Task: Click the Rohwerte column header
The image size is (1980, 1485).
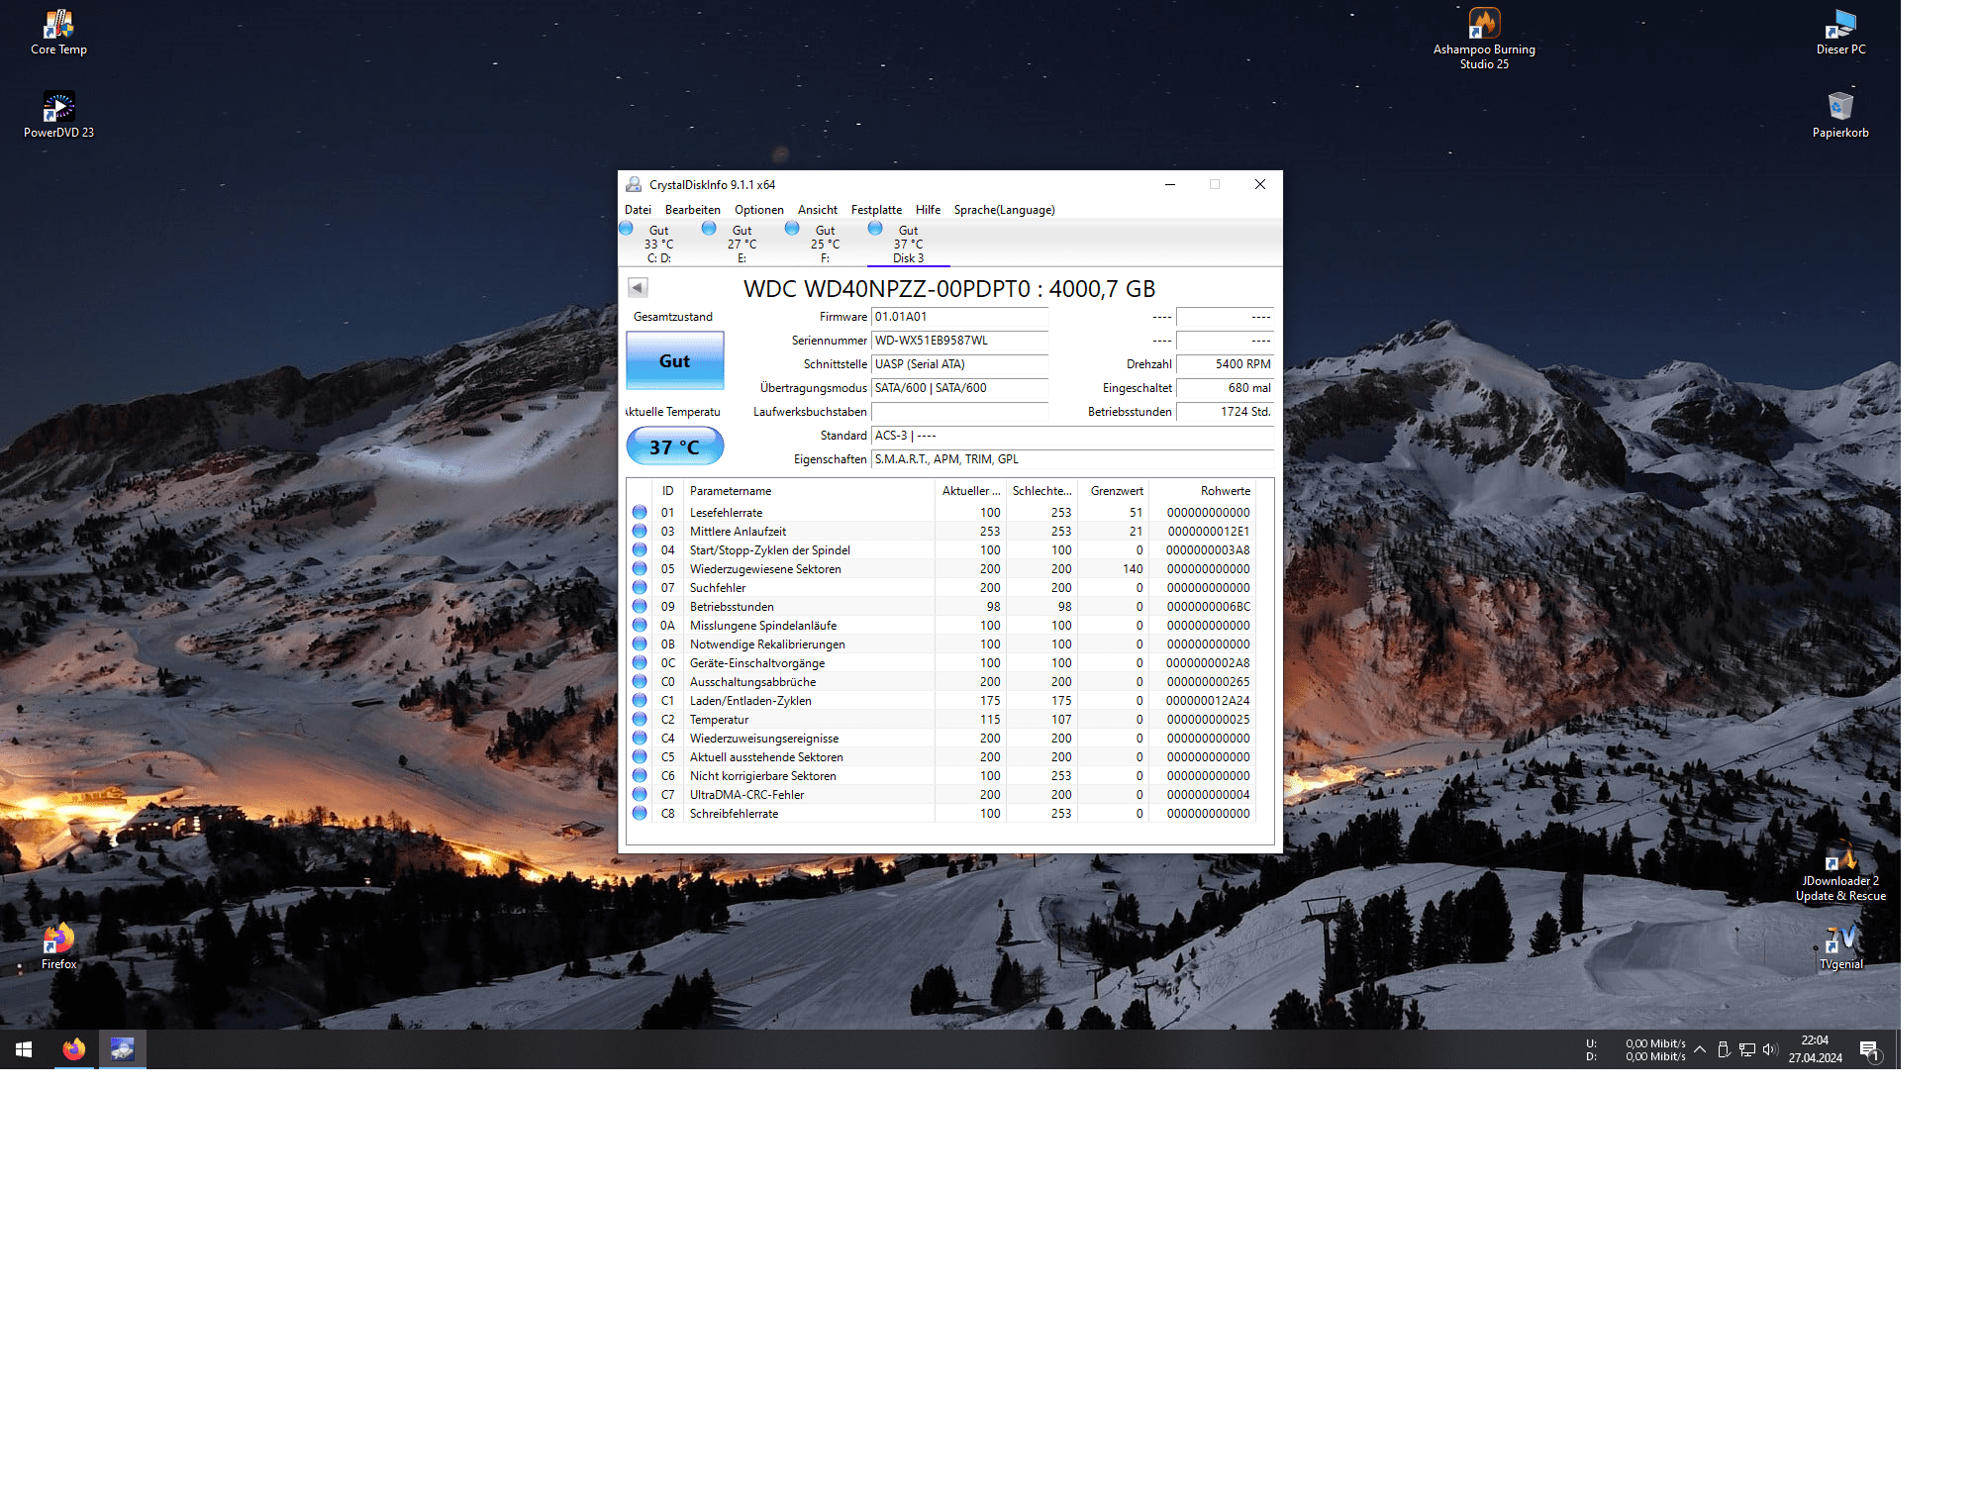Action: pos(1224,491)
